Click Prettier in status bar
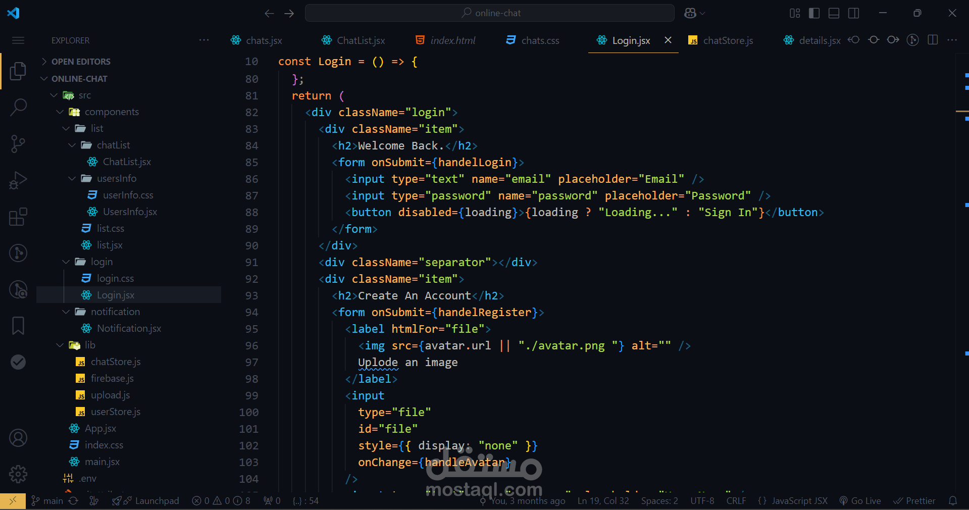The image size is (969, 510). (x=914, y=501)
